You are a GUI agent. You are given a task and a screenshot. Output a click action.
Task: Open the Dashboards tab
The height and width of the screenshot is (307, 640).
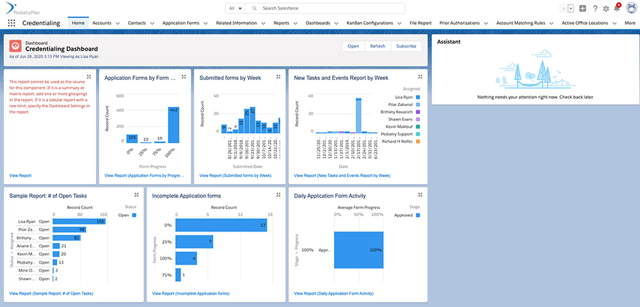(318, 23)
